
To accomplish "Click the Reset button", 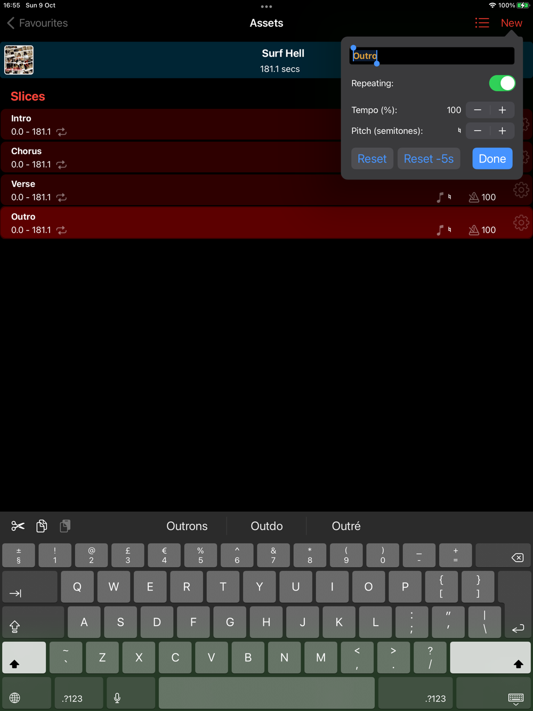I will point(372,159).
